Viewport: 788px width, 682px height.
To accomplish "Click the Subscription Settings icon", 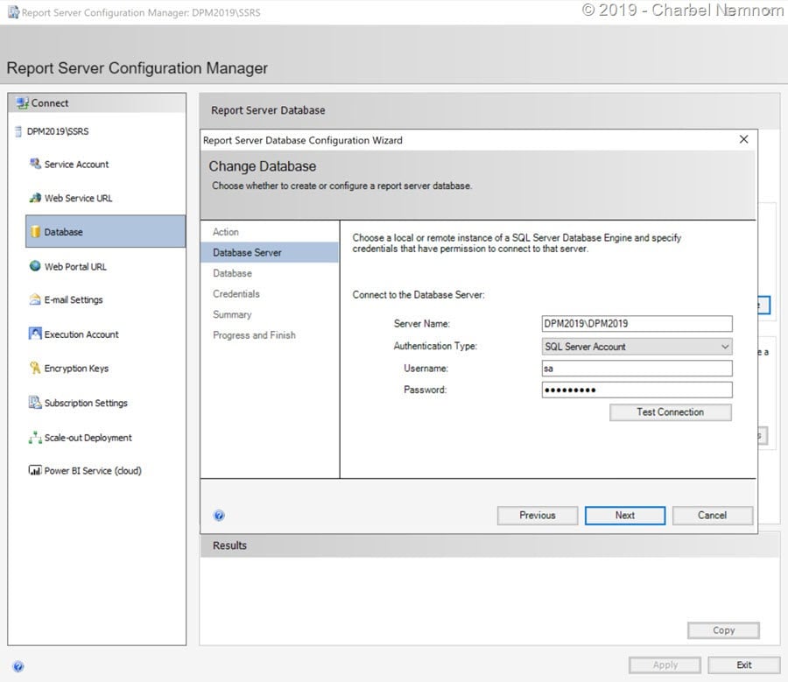I will [x=35, y=403].
